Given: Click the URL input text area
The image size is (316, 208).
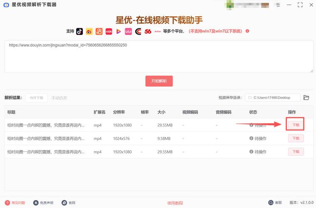Looking at the screenshot, I should point(159,57).
